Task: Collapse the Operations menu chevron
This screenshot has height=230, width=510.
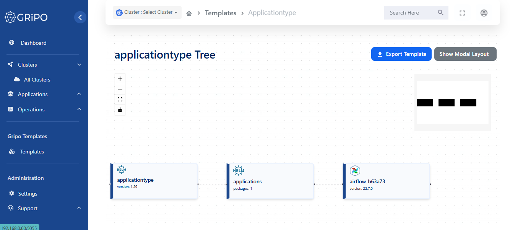Action: (79, 109)
